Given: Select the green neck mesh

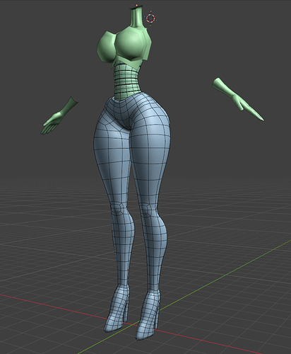Looking at the screenshot, I should (136, 17).
